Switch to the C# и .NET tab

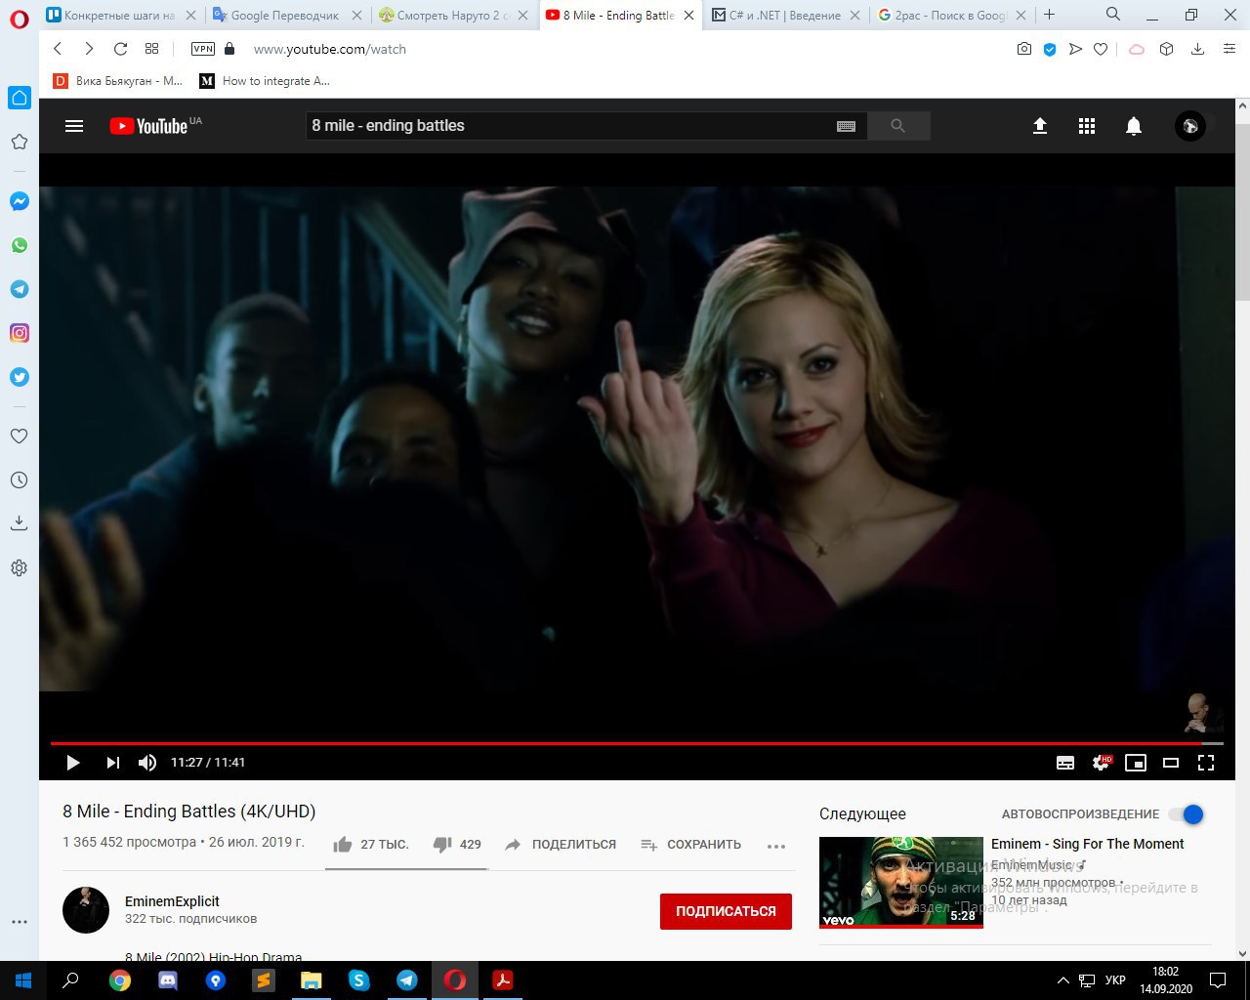(785, 16)
